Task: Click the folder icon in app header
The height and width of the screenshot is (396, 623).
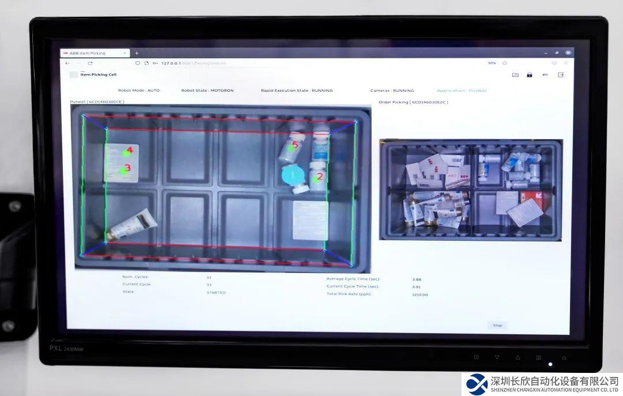Action: point(515,75)
